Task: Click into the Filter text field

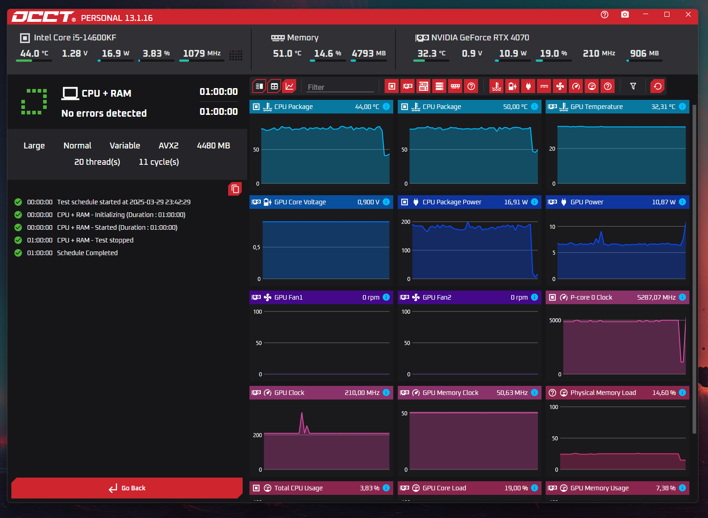Action: click(x=340, y=87)
